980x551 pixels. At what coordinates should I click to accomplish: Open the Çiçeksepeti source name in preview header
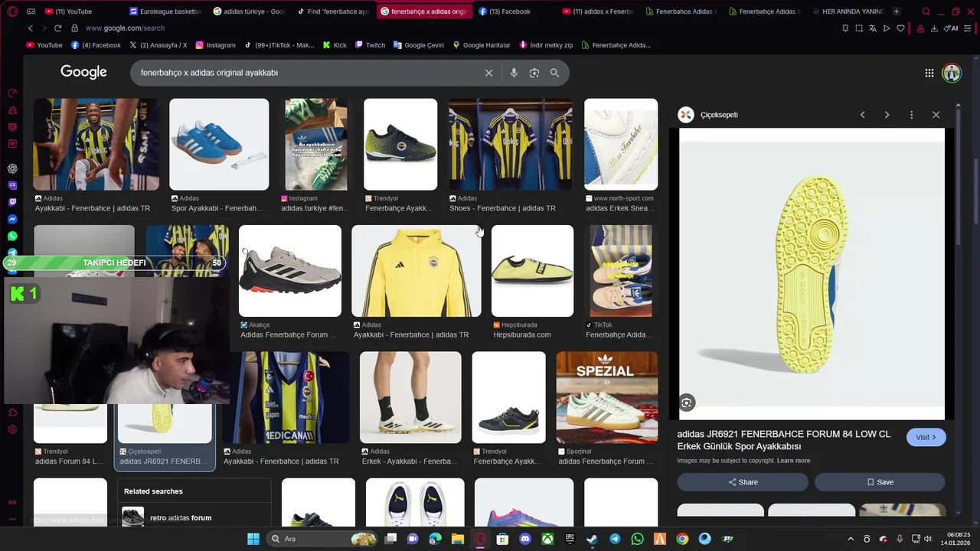pos(719,115)
